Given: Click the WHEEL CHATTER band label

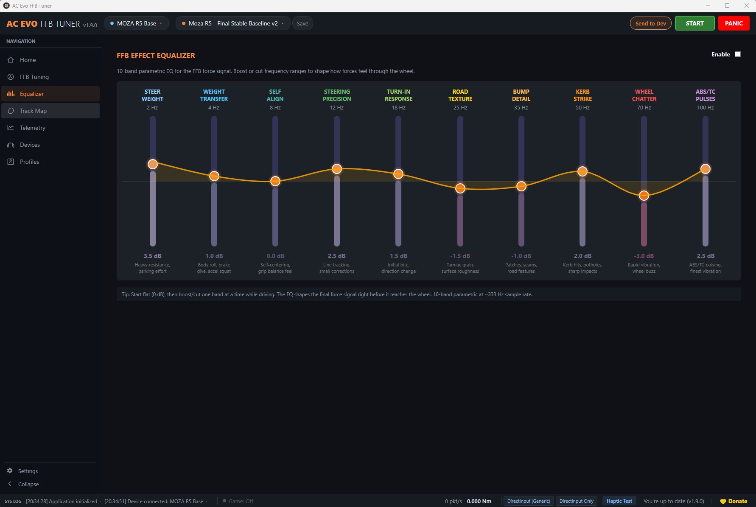Looking at the screenshot, I should [x=644, y=95].
